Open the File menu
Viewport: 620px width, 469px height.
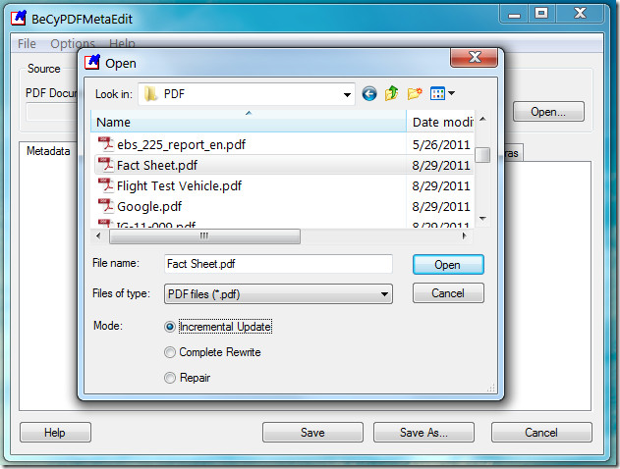(x=27, y=43)
